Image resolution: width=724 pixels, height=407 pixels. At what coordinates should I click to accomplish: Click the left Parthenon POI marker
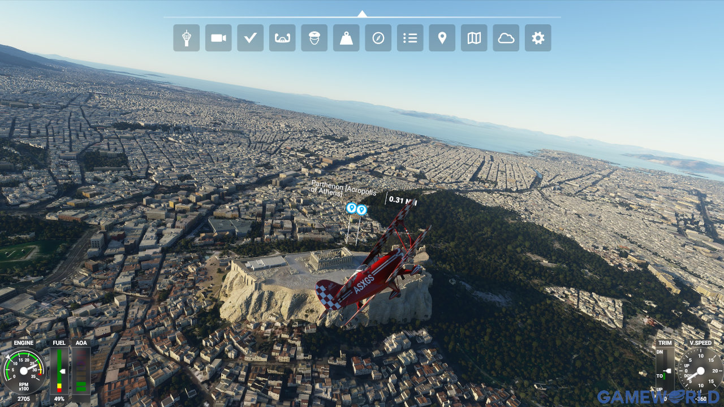coord(351,209)
